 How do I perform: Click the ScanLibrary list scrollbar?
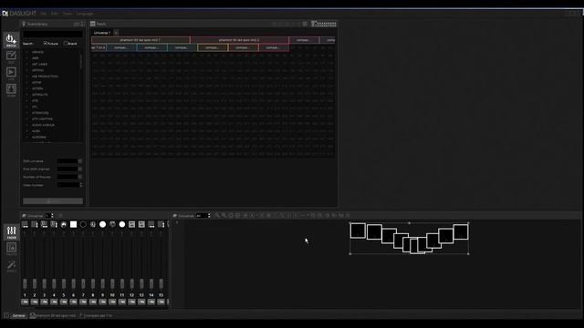tap(81, 62)
